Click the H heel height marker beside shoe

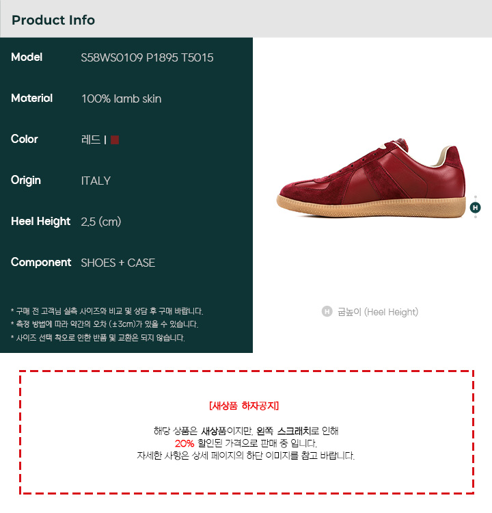click(475, 207)
